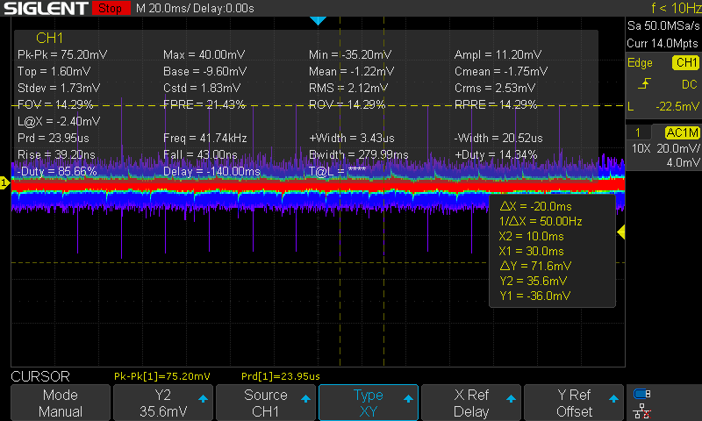Click the Mean = -1.22mV measurement
Viewport: 702px width, 421px height.
click(x=352, y=71)
